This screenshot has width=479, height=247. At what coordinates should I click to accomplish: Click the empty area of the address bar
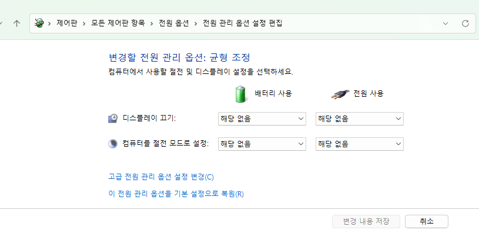(364, 23)
